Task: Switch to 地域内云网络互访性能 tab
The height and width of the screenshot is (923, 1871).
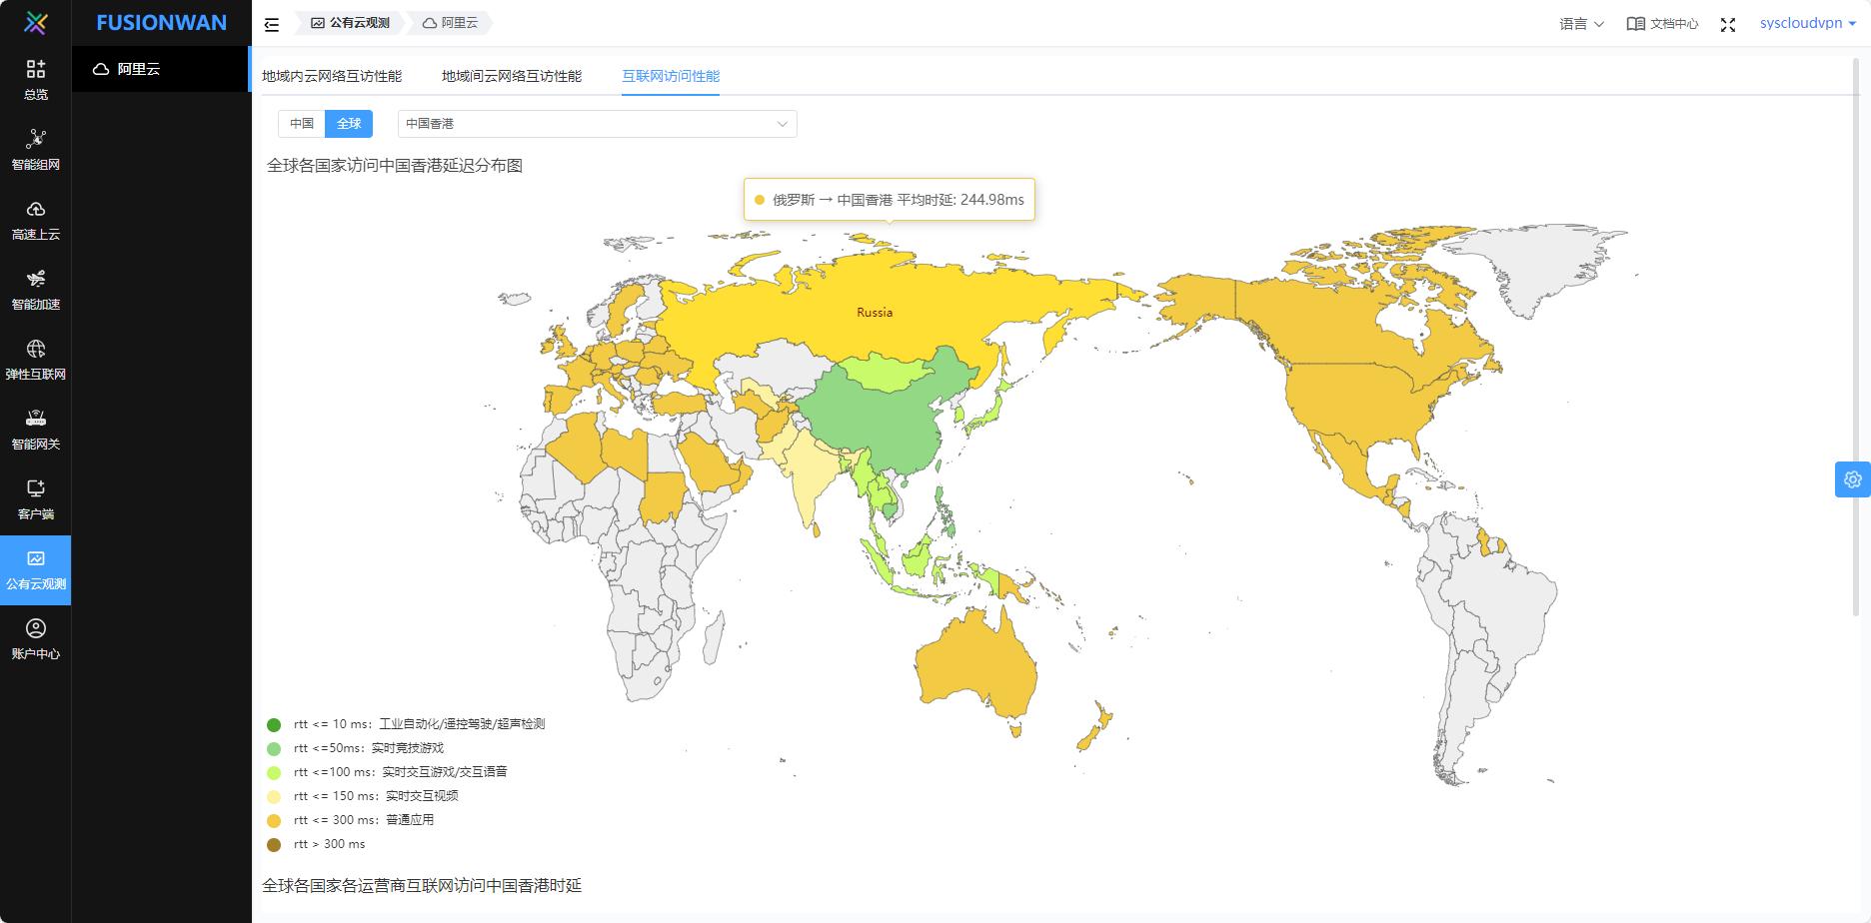Action: click(332, 76)
